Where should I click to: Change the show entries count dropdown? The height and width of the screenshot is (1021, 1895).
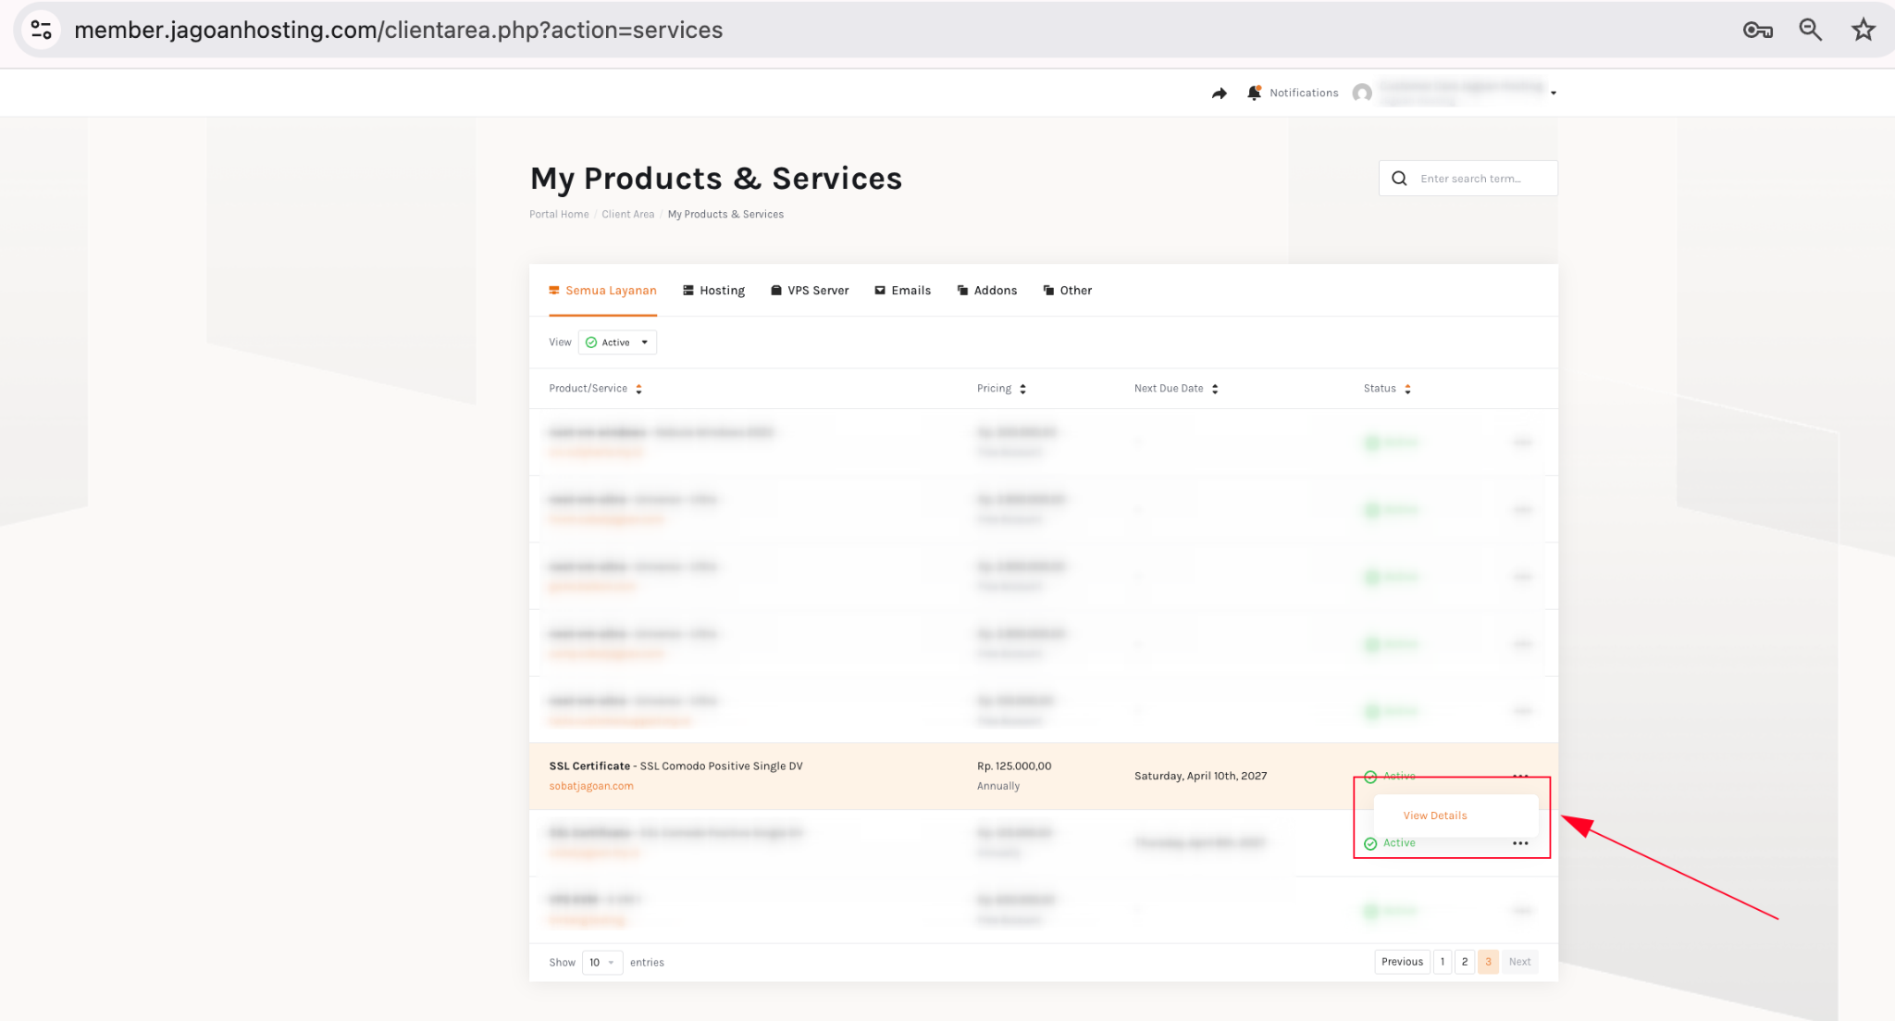[x=601, y=963]
